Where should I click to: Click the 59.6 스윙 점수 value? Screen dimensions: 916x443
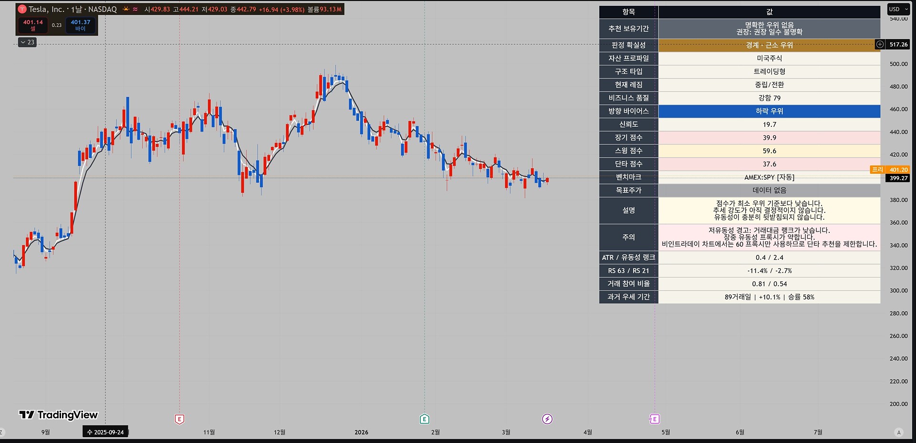(769, 151)
